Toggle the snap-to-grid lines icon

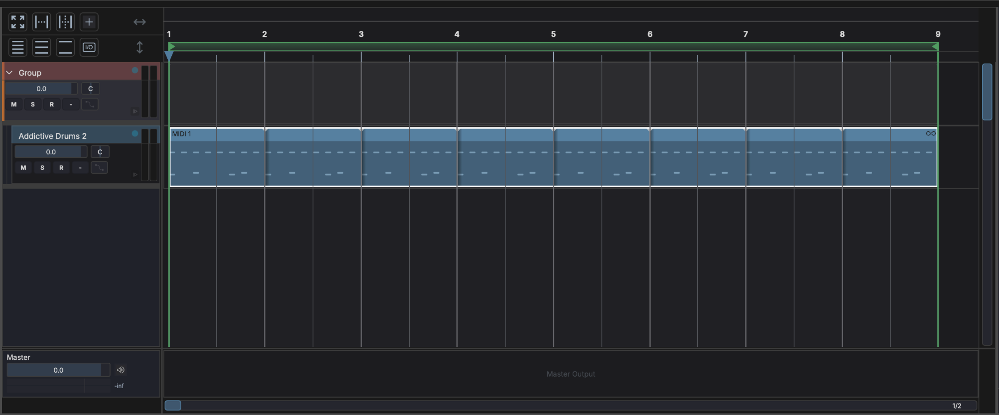[65, 22]
